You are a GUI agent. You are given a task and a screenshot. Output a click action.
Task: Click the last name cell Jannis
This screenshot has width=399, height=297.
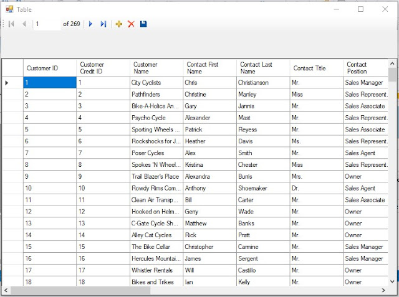click(263, 106)
